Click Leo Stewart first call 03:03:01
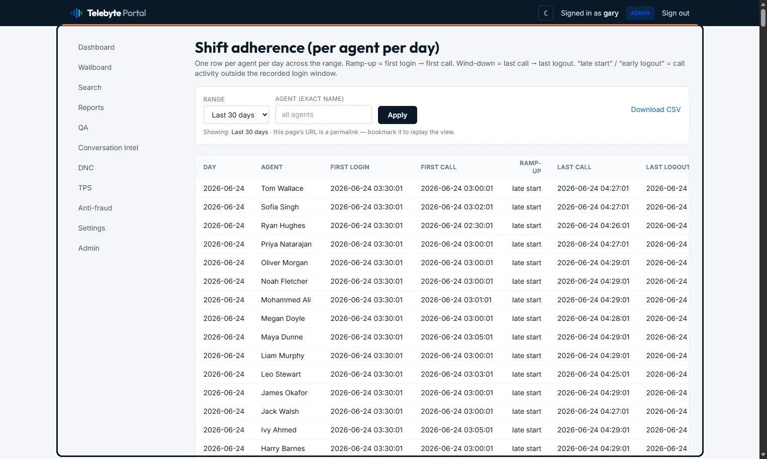Image resolution: width=767 pixels, height=459 pixels. click(457, 374)
